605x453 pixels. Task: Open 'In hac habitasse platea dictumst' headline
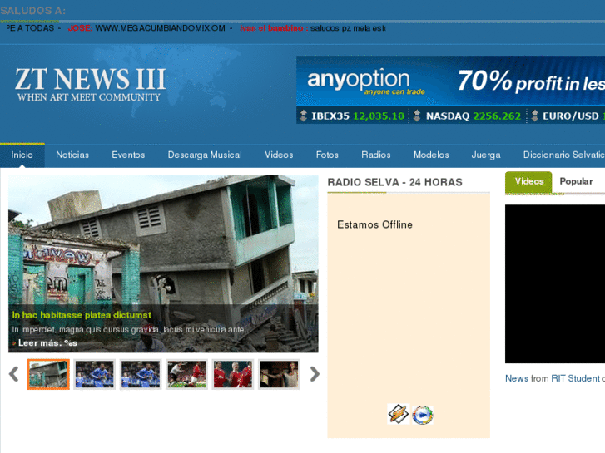pos(82,315)
